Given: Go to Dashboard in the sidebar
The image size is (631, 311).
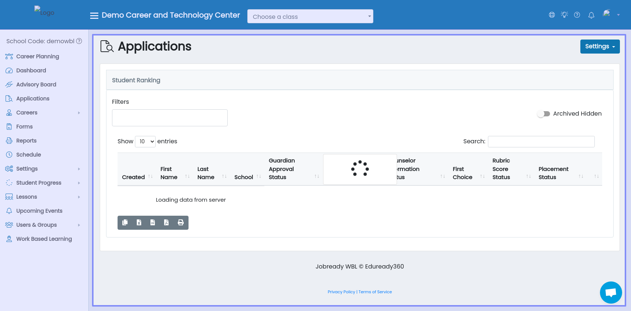Looking at the screenshot, I should point(31,71).
